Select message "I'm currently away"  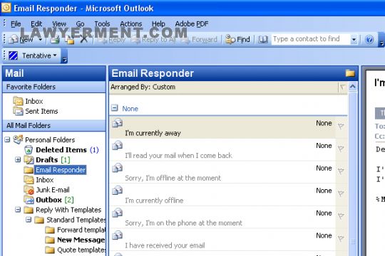click(x=222, y=127)
